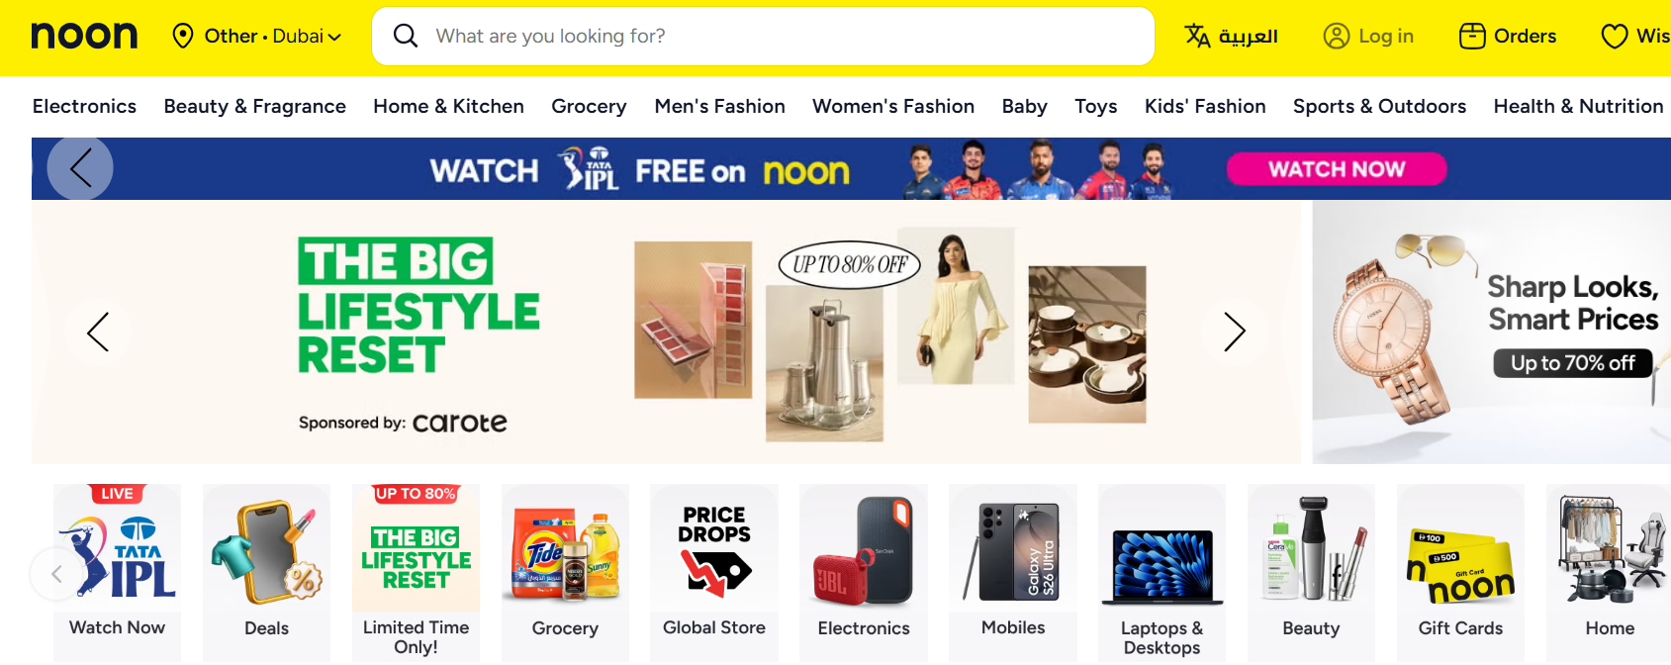Open the Gift Cards category thumbnail
1671x665 pixels.
(x=1460, y=571)
